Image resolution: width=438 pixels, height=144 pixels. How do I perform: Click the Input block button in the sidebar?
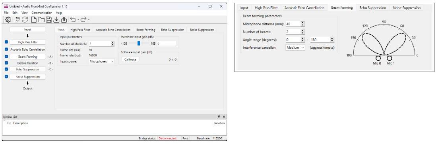tap(28, 29)
